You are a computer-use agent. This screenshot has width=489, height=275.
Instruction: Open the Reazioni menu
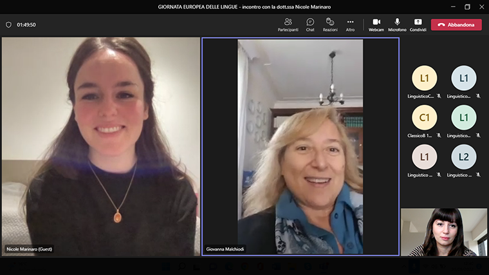point(330,24)
